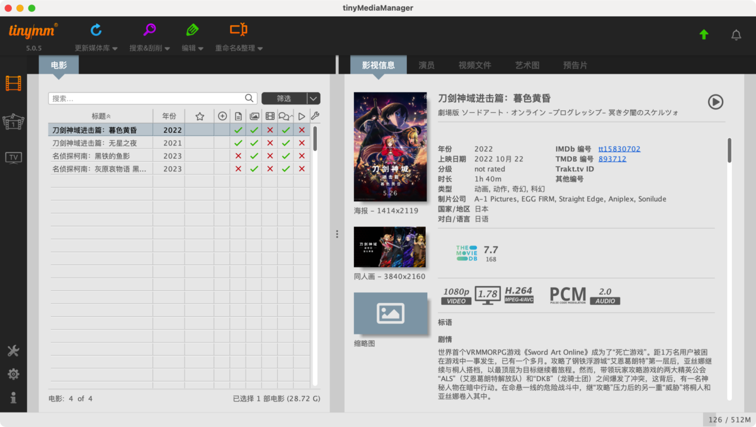Open the 艺术图 tab
This screenshot has width=756, height=427.
click(527, 65)
